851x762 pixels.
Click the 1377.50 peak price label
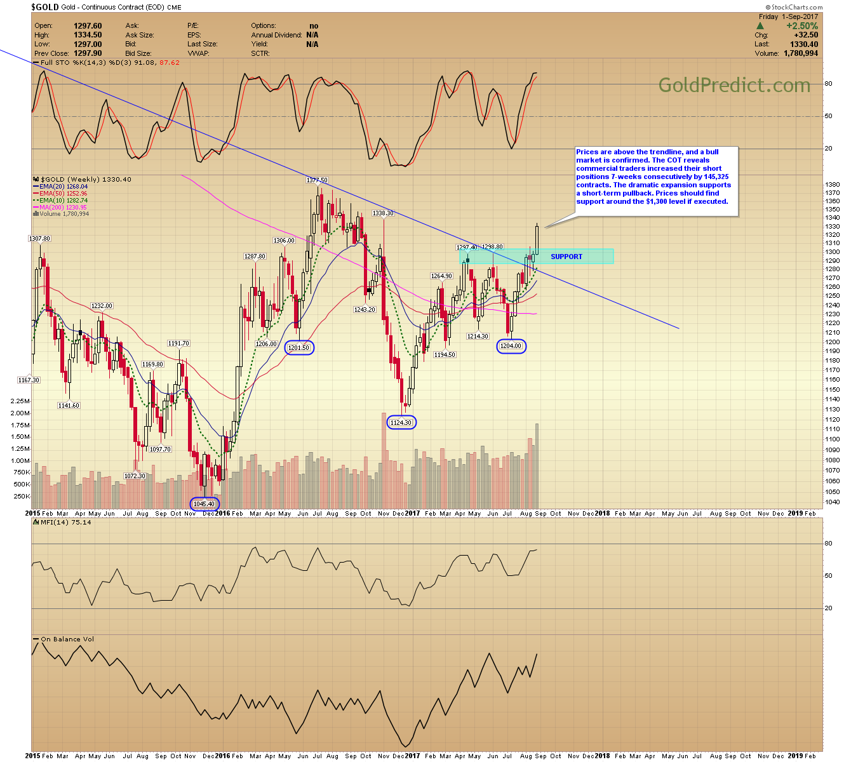pyautogui.click(x=317, y=180)
